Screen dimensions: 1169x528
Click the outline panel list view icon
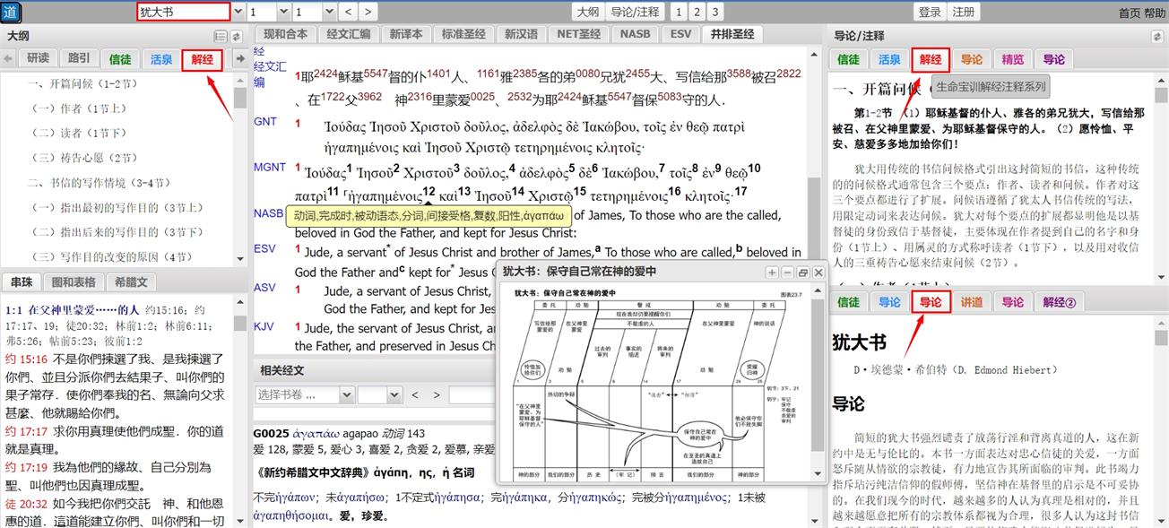(220, 37)
